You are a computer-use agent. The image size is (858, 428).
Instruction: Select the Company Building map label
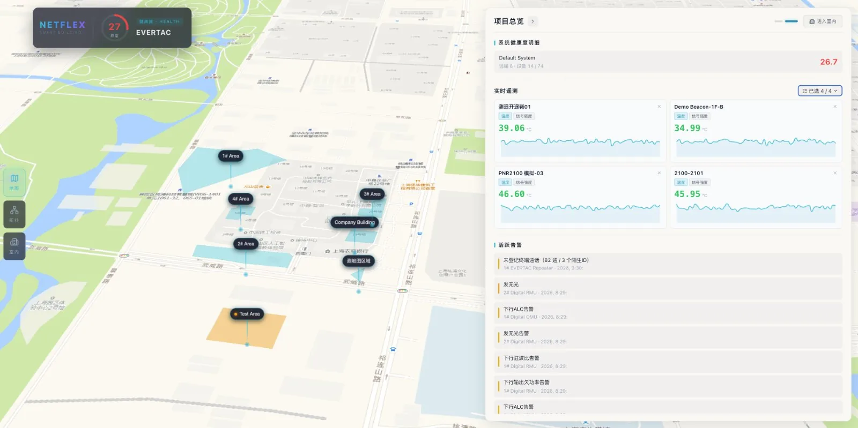pyautogui.click(x=354, y=222)
